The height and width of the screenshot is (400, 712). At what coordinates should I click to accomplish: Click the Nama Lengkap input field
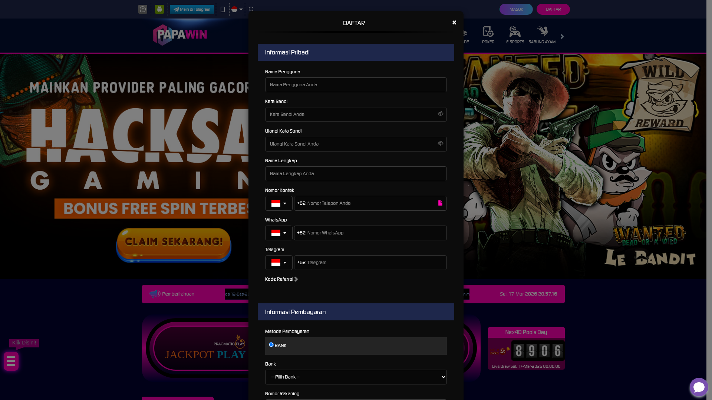356,174
